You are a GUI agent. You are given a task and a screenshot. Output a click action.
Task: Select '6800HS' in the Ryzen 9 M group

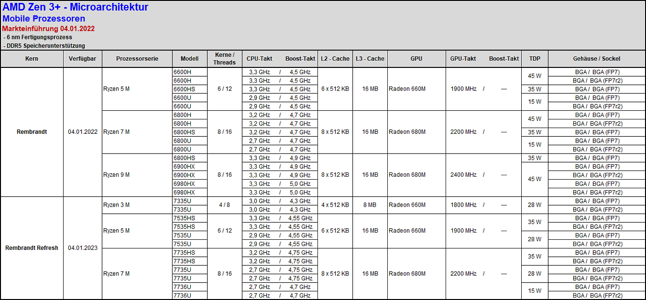190,158
